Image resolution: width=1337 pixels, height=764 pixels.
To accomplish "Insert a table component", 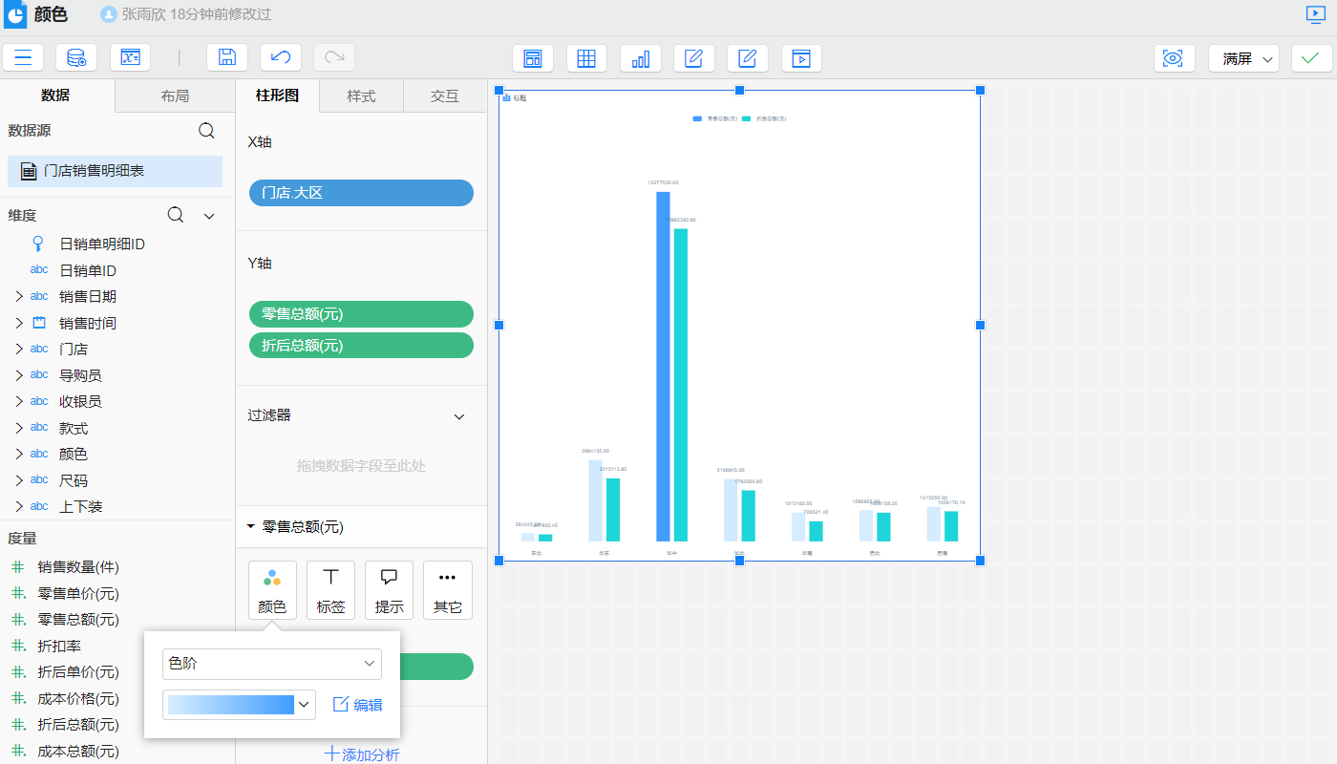I will (x=586, y=58).
